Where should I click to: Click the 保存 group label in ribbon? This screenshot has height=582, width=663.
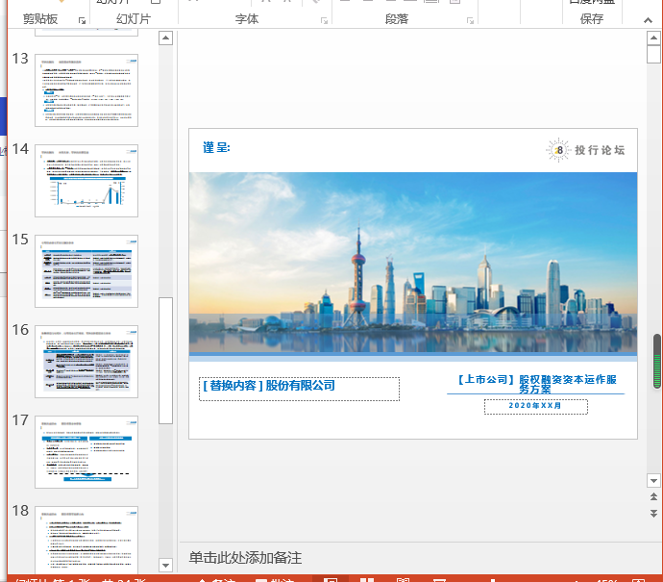(x=592, y=19)
